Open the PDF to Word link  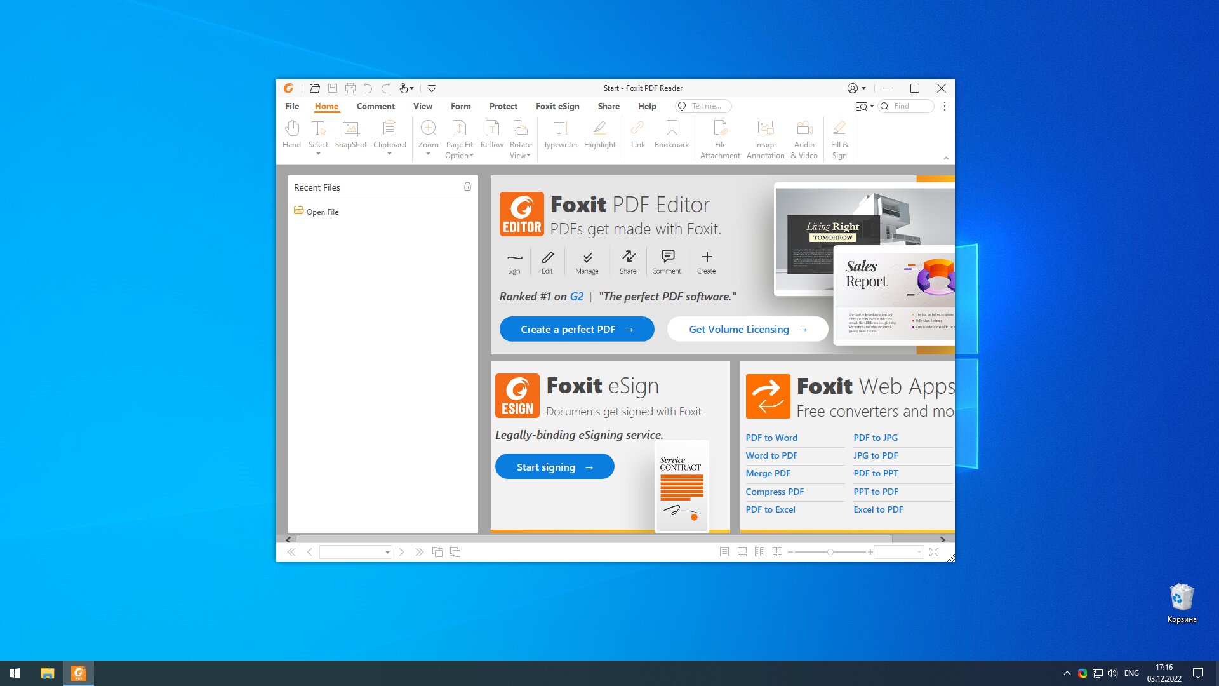point(771,438)
